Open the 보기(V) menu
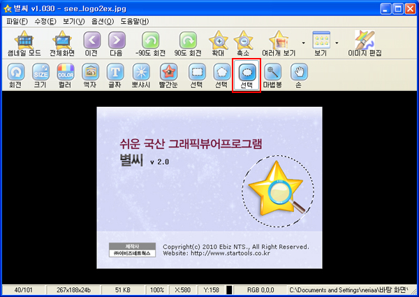This screenshot has height=297, width=419. [74, 22]
